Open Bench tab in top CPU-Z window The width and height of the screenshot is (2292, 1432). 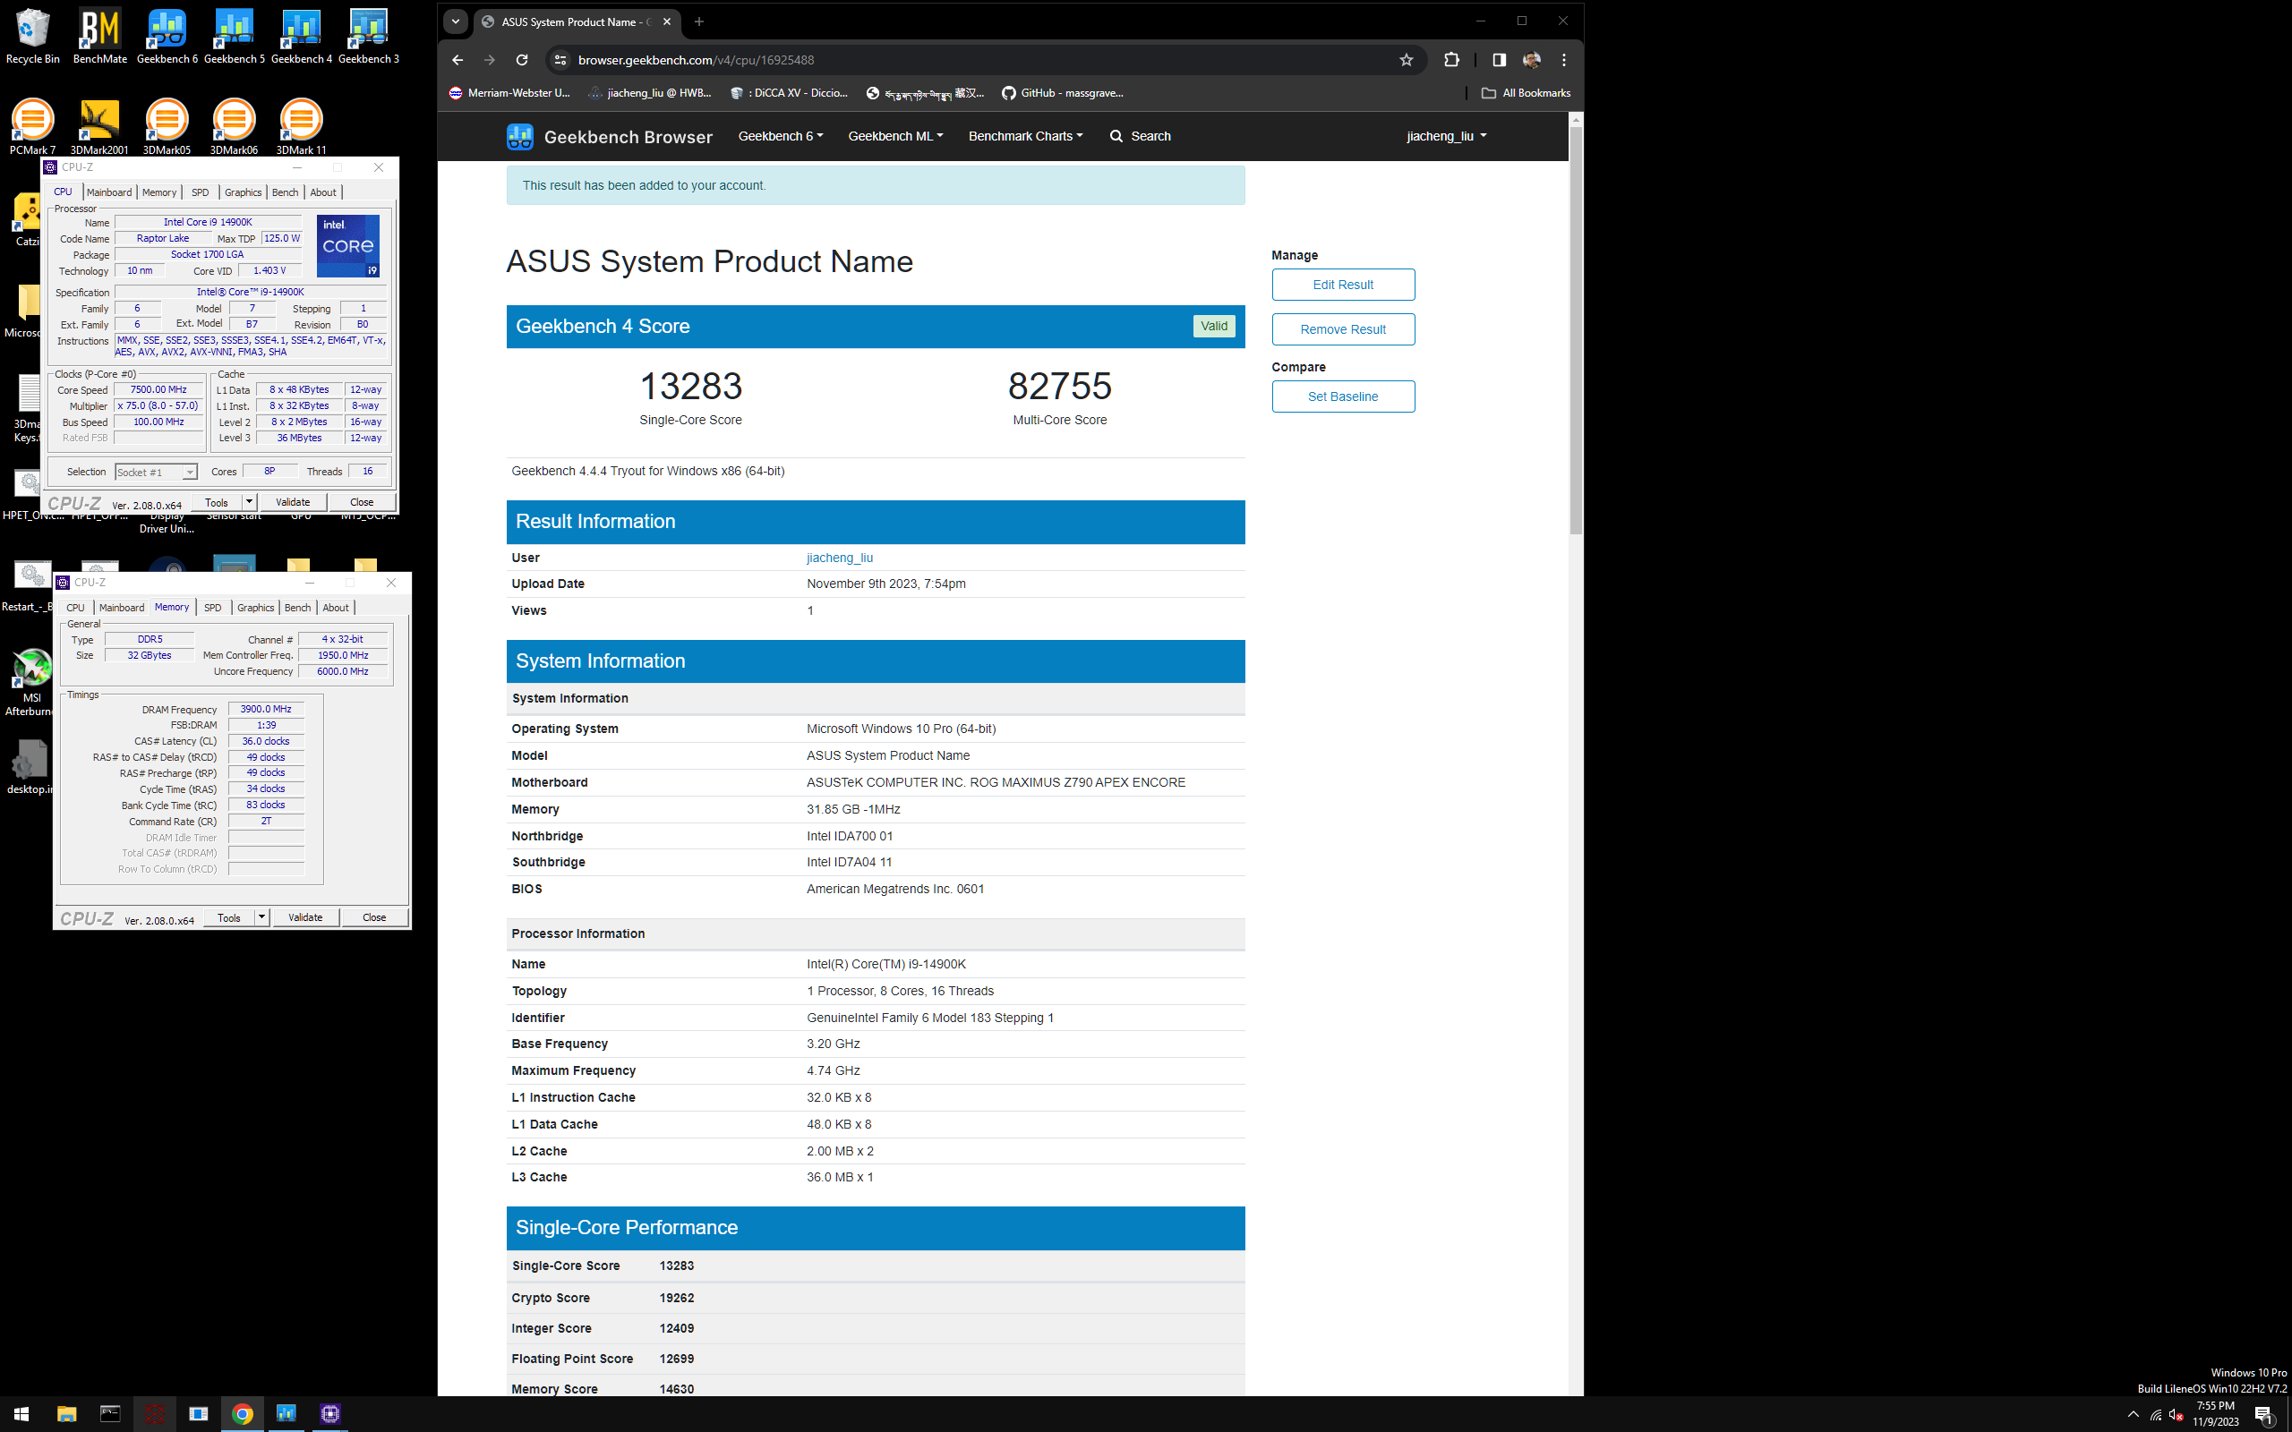click(x=285, y=192)
